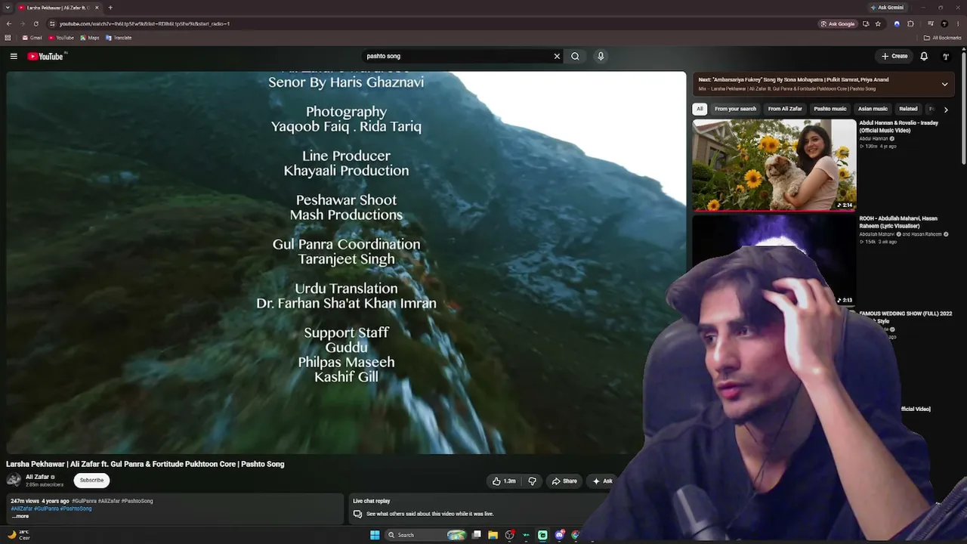Open the Chrome apps grid shortcut
Screen dimensions: 967x544
[x=8, y=38]
